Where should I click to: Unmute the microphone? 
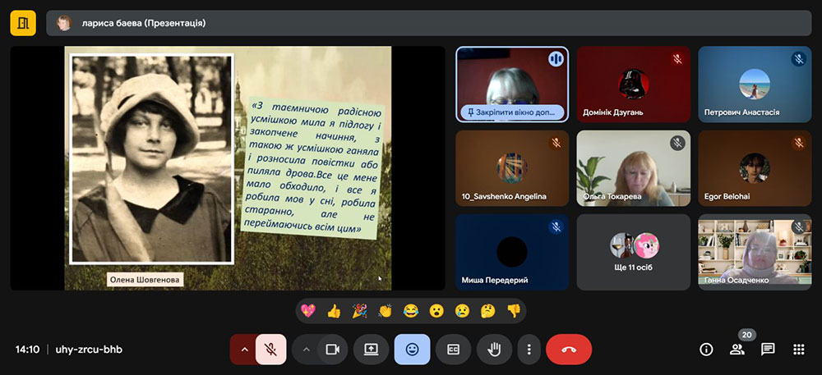point(270,350)
